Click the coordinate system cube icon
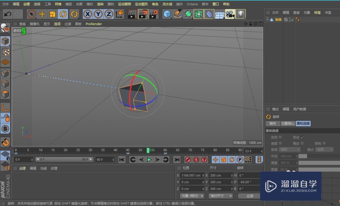The height and width of the screenshot is (206, 340). [x=119, y=14]
